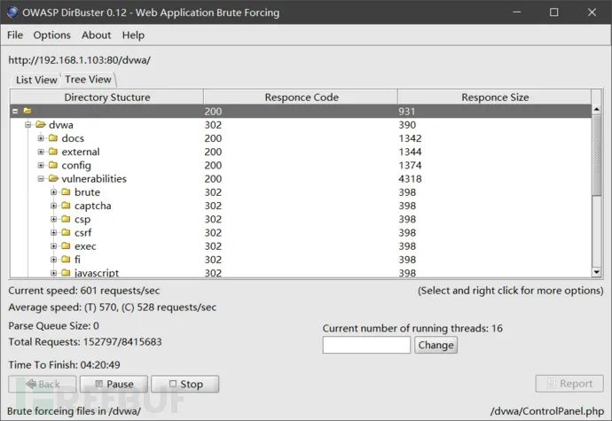The height and width of the screenshot is (421, 612).
Task: Click the Directory Stucture column header
Action: point(107,97)
